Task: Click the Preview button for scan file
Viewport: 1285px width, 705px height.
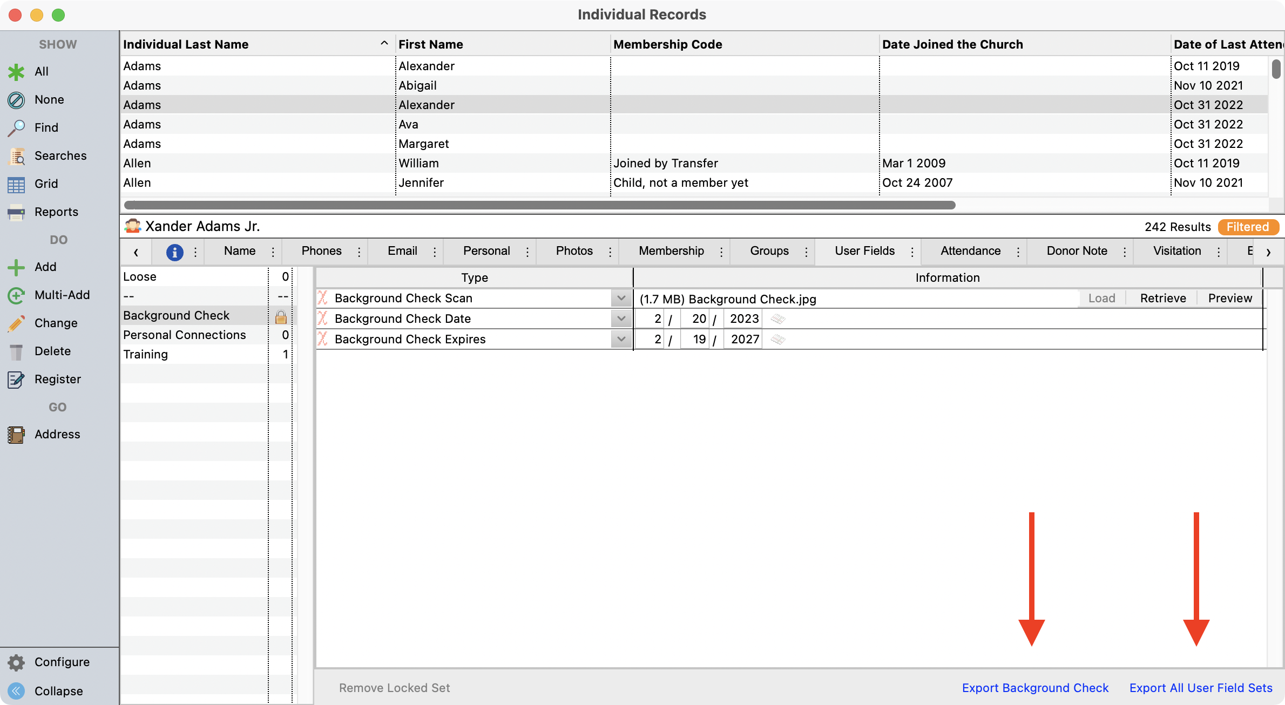Action: click(1229, 298)
